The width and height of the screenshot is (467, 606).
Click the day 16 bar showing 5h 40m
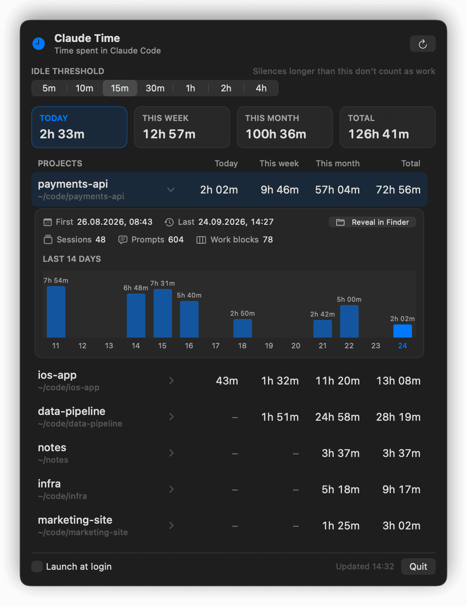pos(189,319)
